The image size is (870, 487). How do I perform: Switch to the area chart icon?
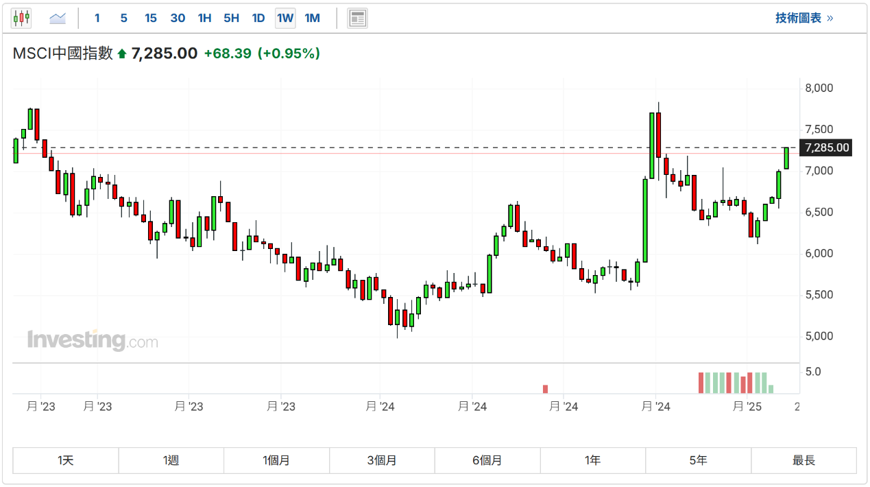pos(58,19)
